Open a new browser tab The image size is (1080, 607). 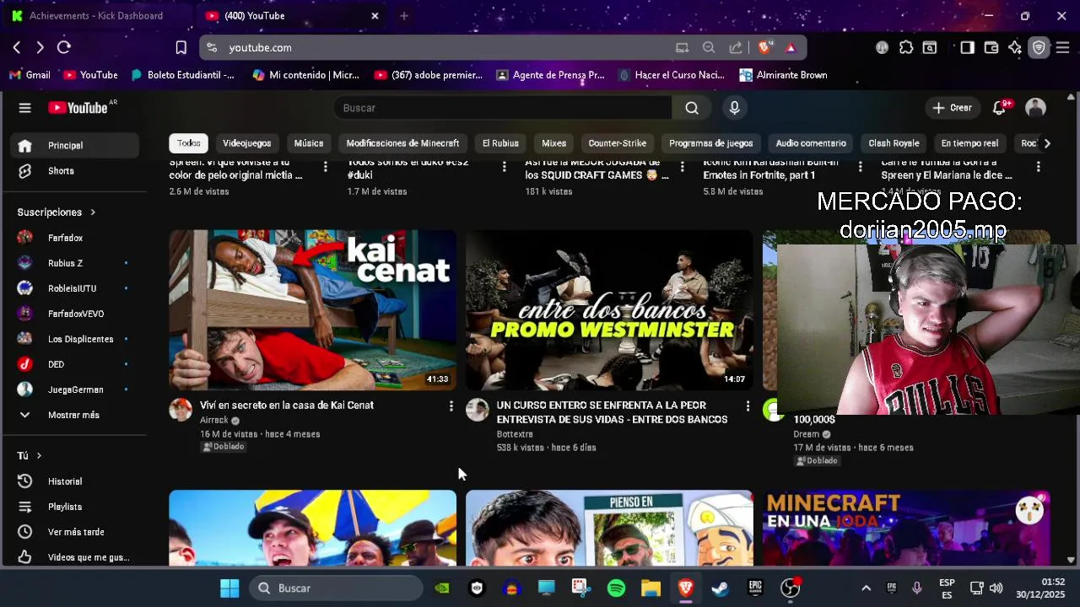point(404,16)
